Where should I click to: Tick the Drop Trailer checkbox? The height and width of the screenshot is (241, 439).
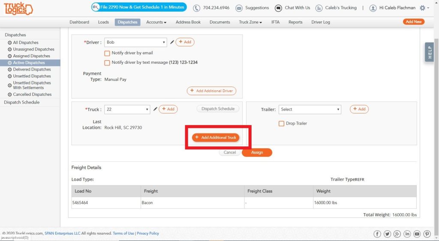281,124
